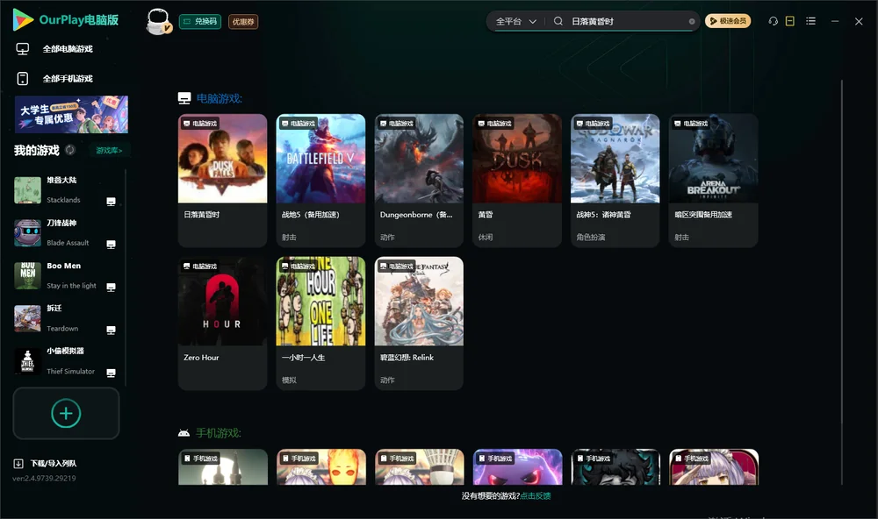The width and height of the screenshot is (878, 519).
Task: Click the 兑换码 redeem code button
Action: coord(200,21)
